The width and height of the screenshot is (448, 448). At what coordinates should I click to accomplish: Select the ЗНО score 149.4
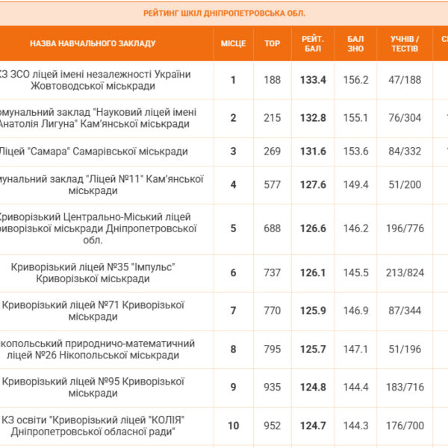coord(355,185)
